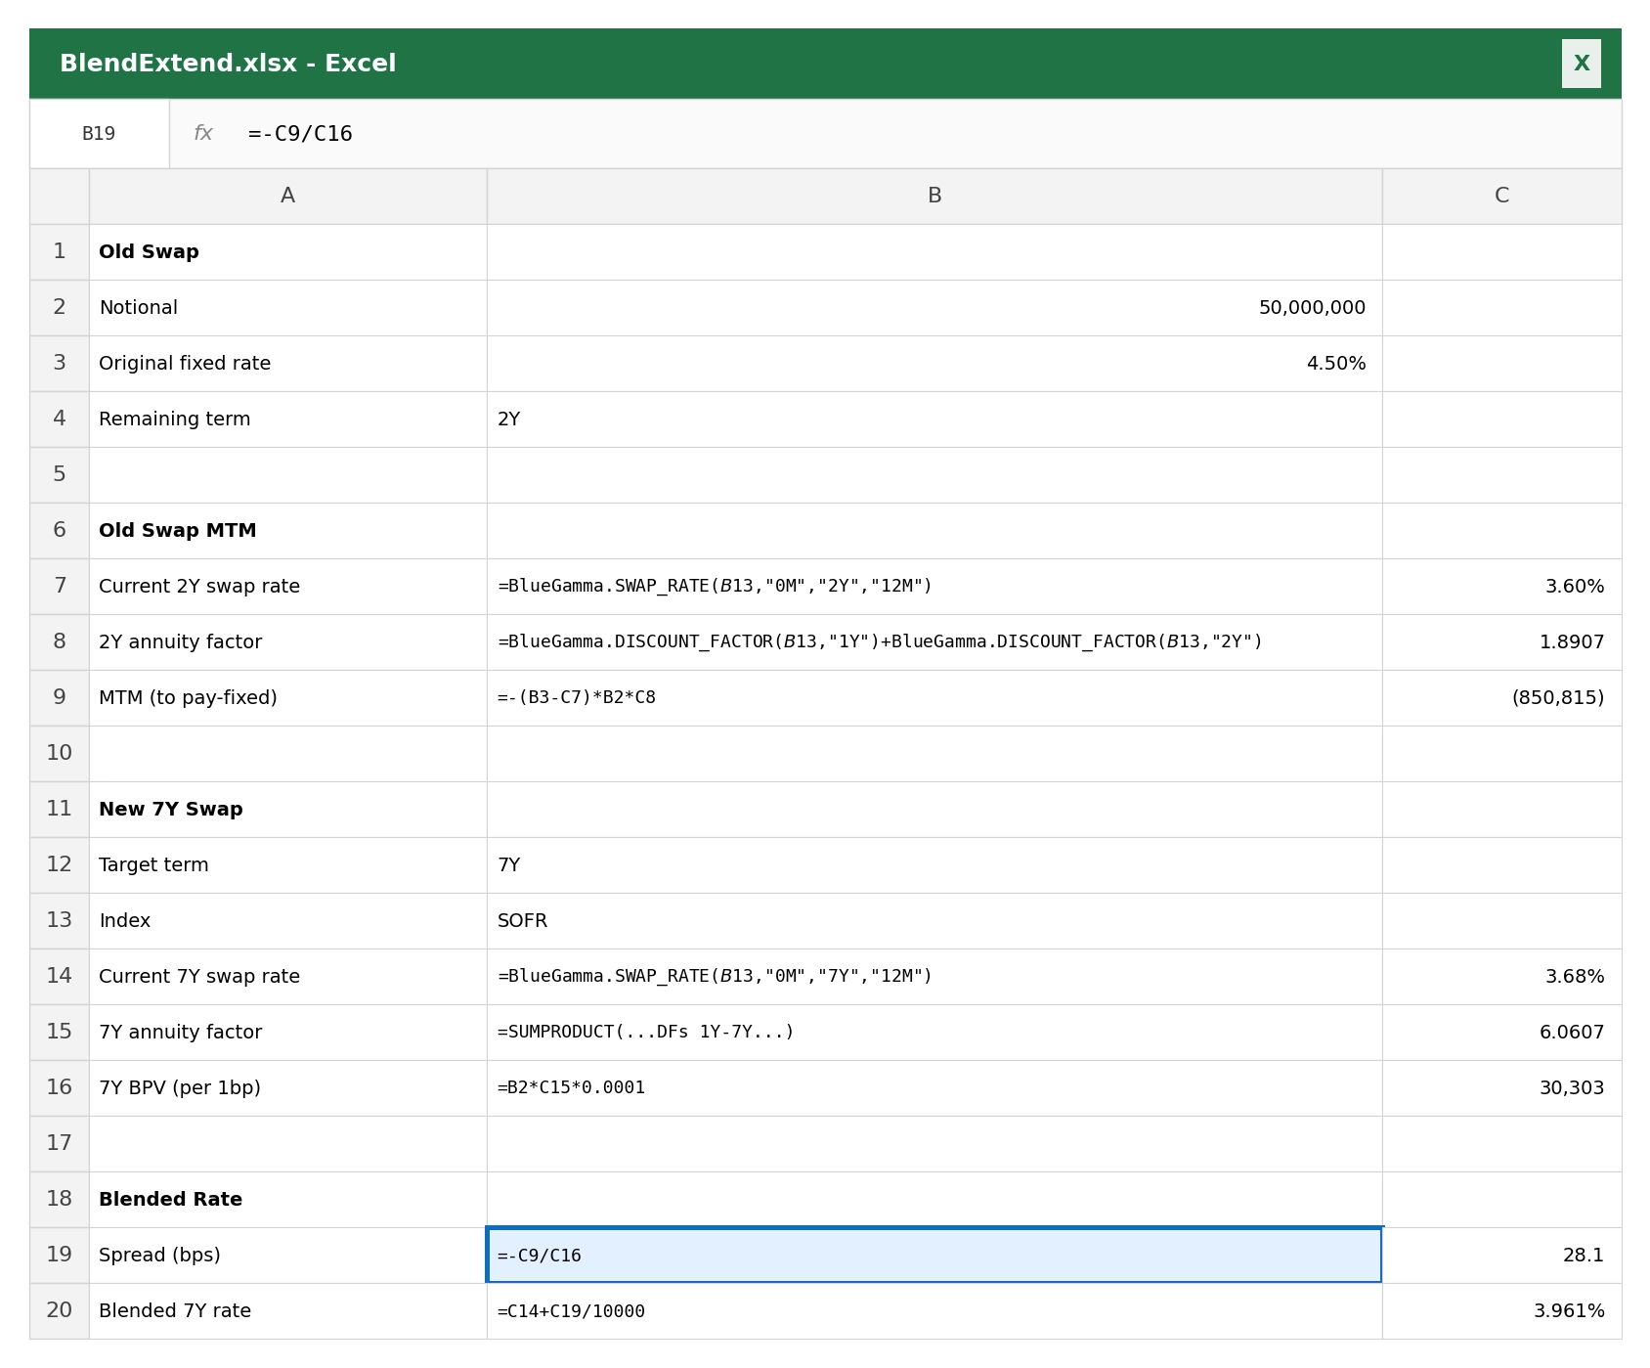Select the SOFR index cell
1650x1368 pixels.
tap(934, 920)
